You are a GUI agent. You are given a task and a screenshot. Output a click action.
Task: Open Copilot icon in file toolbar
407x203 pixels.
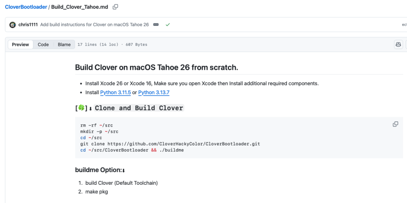398,45
